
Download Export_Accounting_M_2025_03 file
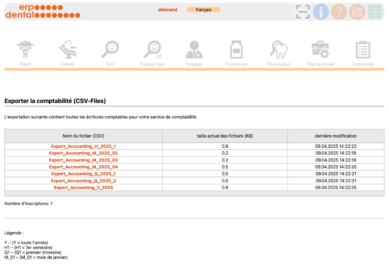(83, 160)
